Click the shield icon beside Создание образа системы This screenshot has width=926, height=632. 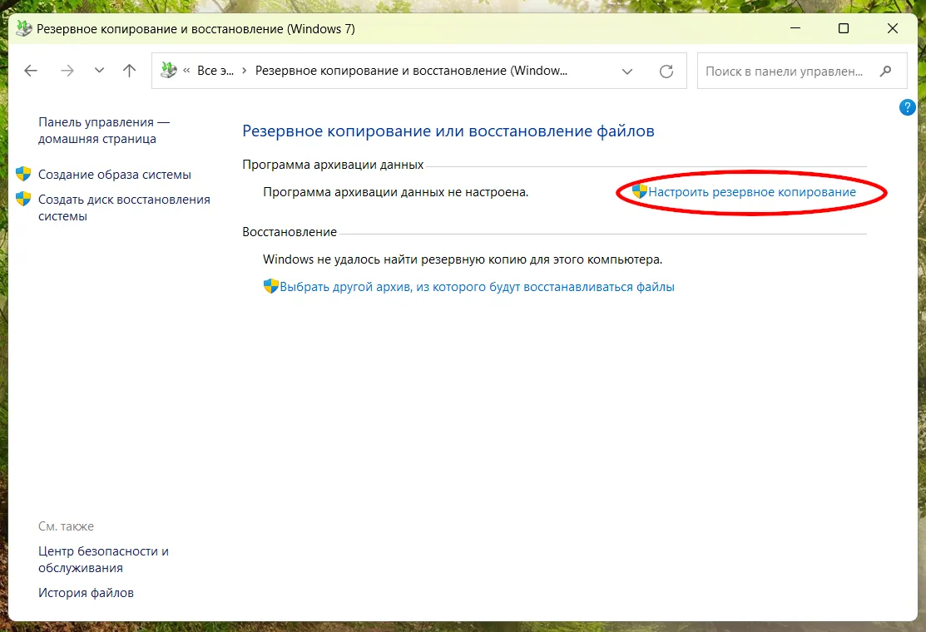coord(22,175)
